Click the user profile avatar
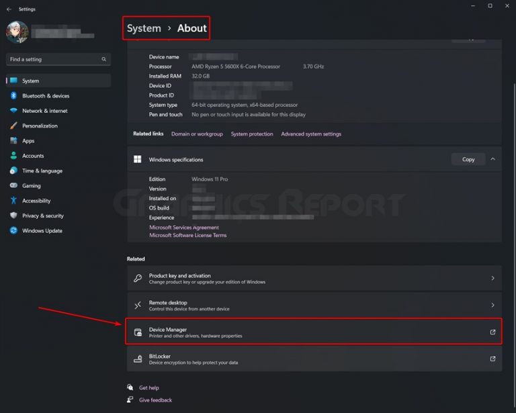Image resolution: width=516 pixels, height=413 pixels. pyautogui.click(x=17, y=32)
